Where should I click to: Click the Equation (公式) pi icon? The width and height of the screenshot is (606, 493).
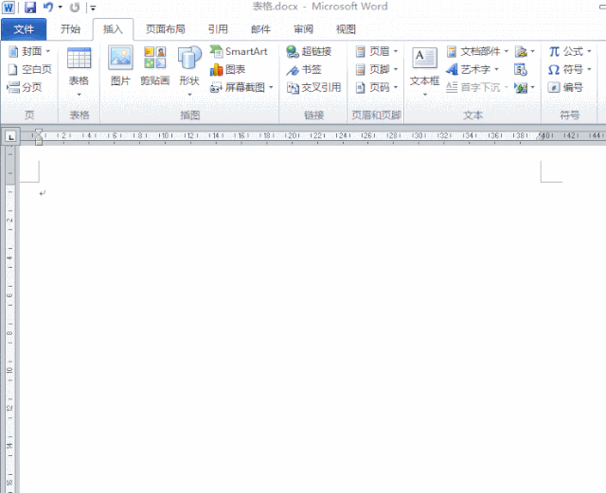click(x=554, y=51)
